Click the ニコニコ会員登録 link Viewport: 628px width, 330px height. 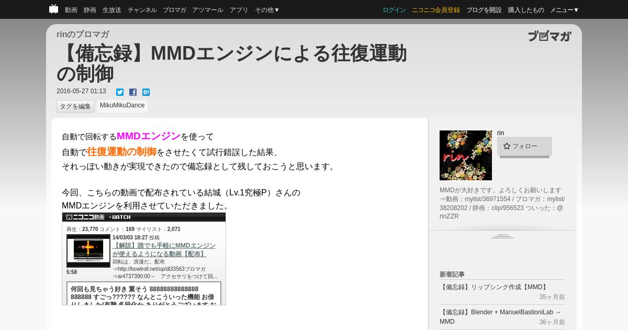[x=436, y=10]
